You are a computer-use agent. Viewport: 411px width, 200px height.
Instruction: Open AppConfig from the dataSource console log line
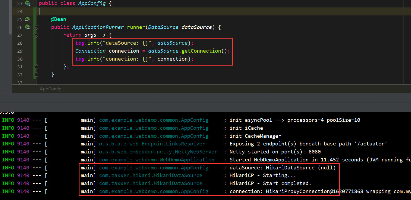153,167
